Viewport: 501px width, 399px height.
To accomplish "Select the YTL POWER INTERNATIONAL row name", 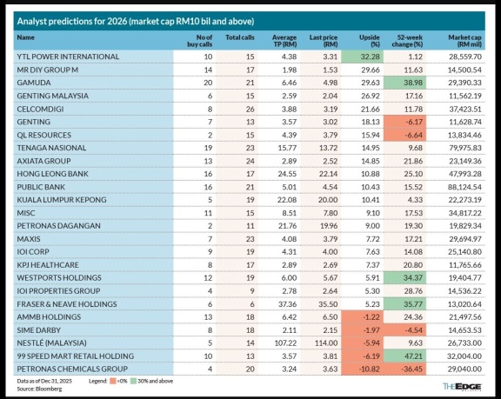I will pyautogui.click(x=68, y=57).
